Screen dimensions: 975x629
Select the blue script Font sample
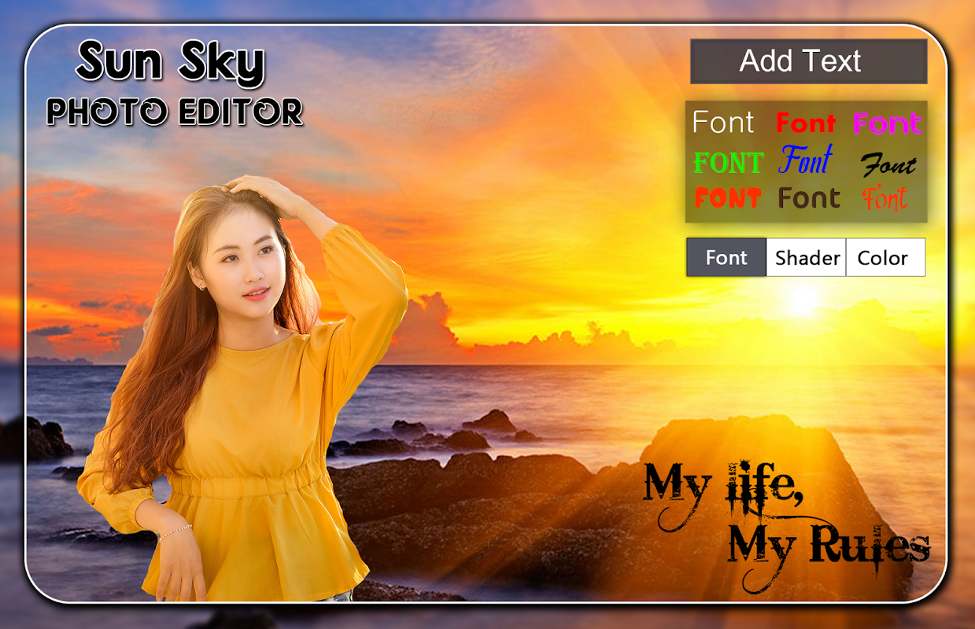pyautogui.click(x=806, y=160)
